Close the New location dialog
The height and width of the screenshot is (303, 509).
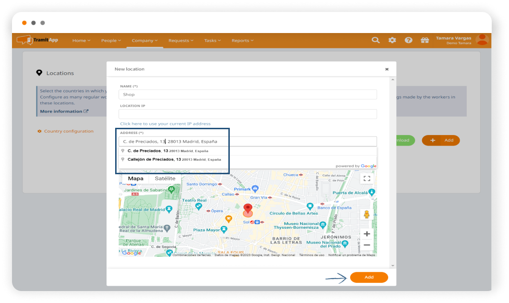pyautogui.click(x=387, y=69)
